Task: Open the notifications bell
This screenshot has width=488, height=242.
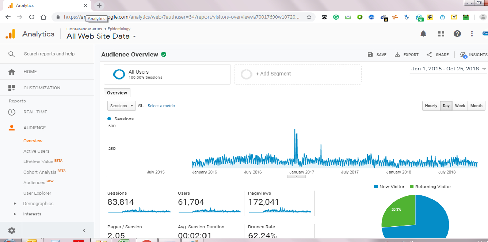Action: tap(423, 34)
